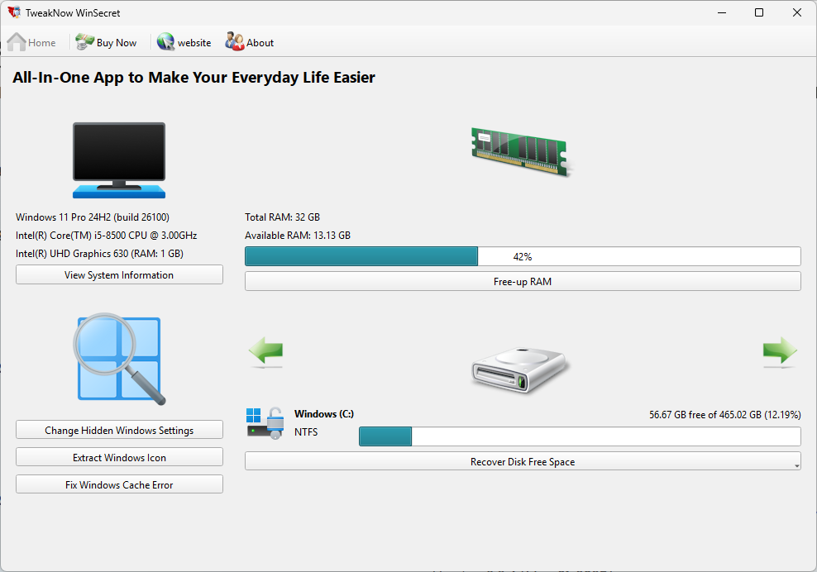Click Extract Windows Icon button

[119, 457]
